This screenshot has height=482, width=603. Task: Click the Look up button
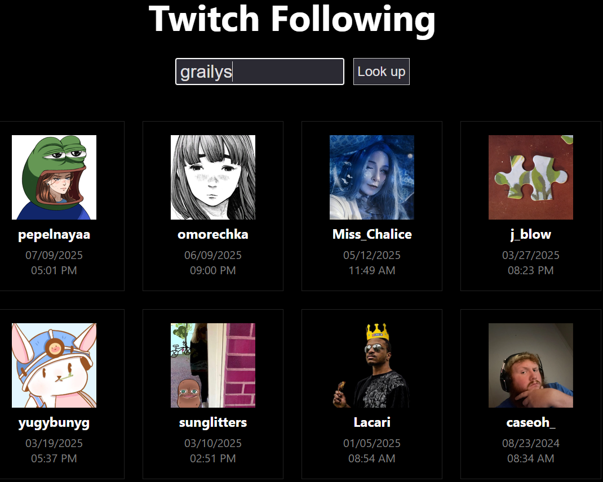tap(382, 72)
